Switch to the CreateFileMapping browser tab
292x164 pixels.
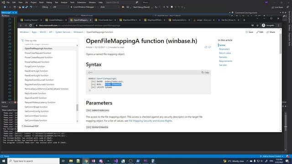[56, 20]
